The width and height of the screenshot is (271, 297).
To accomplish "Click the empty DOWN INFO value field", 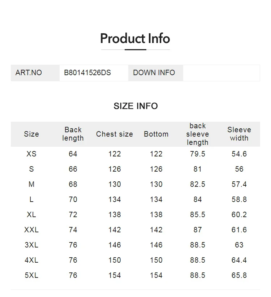I will tap(221, 73).
